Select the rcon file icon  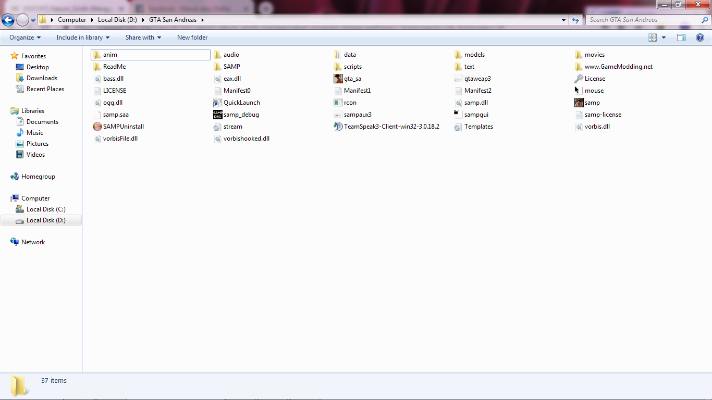pos(338,103)
